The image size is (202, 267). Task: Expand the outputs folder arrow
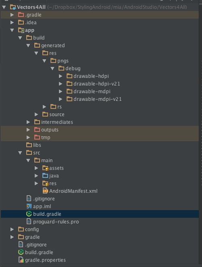click(x=28, y=130)
